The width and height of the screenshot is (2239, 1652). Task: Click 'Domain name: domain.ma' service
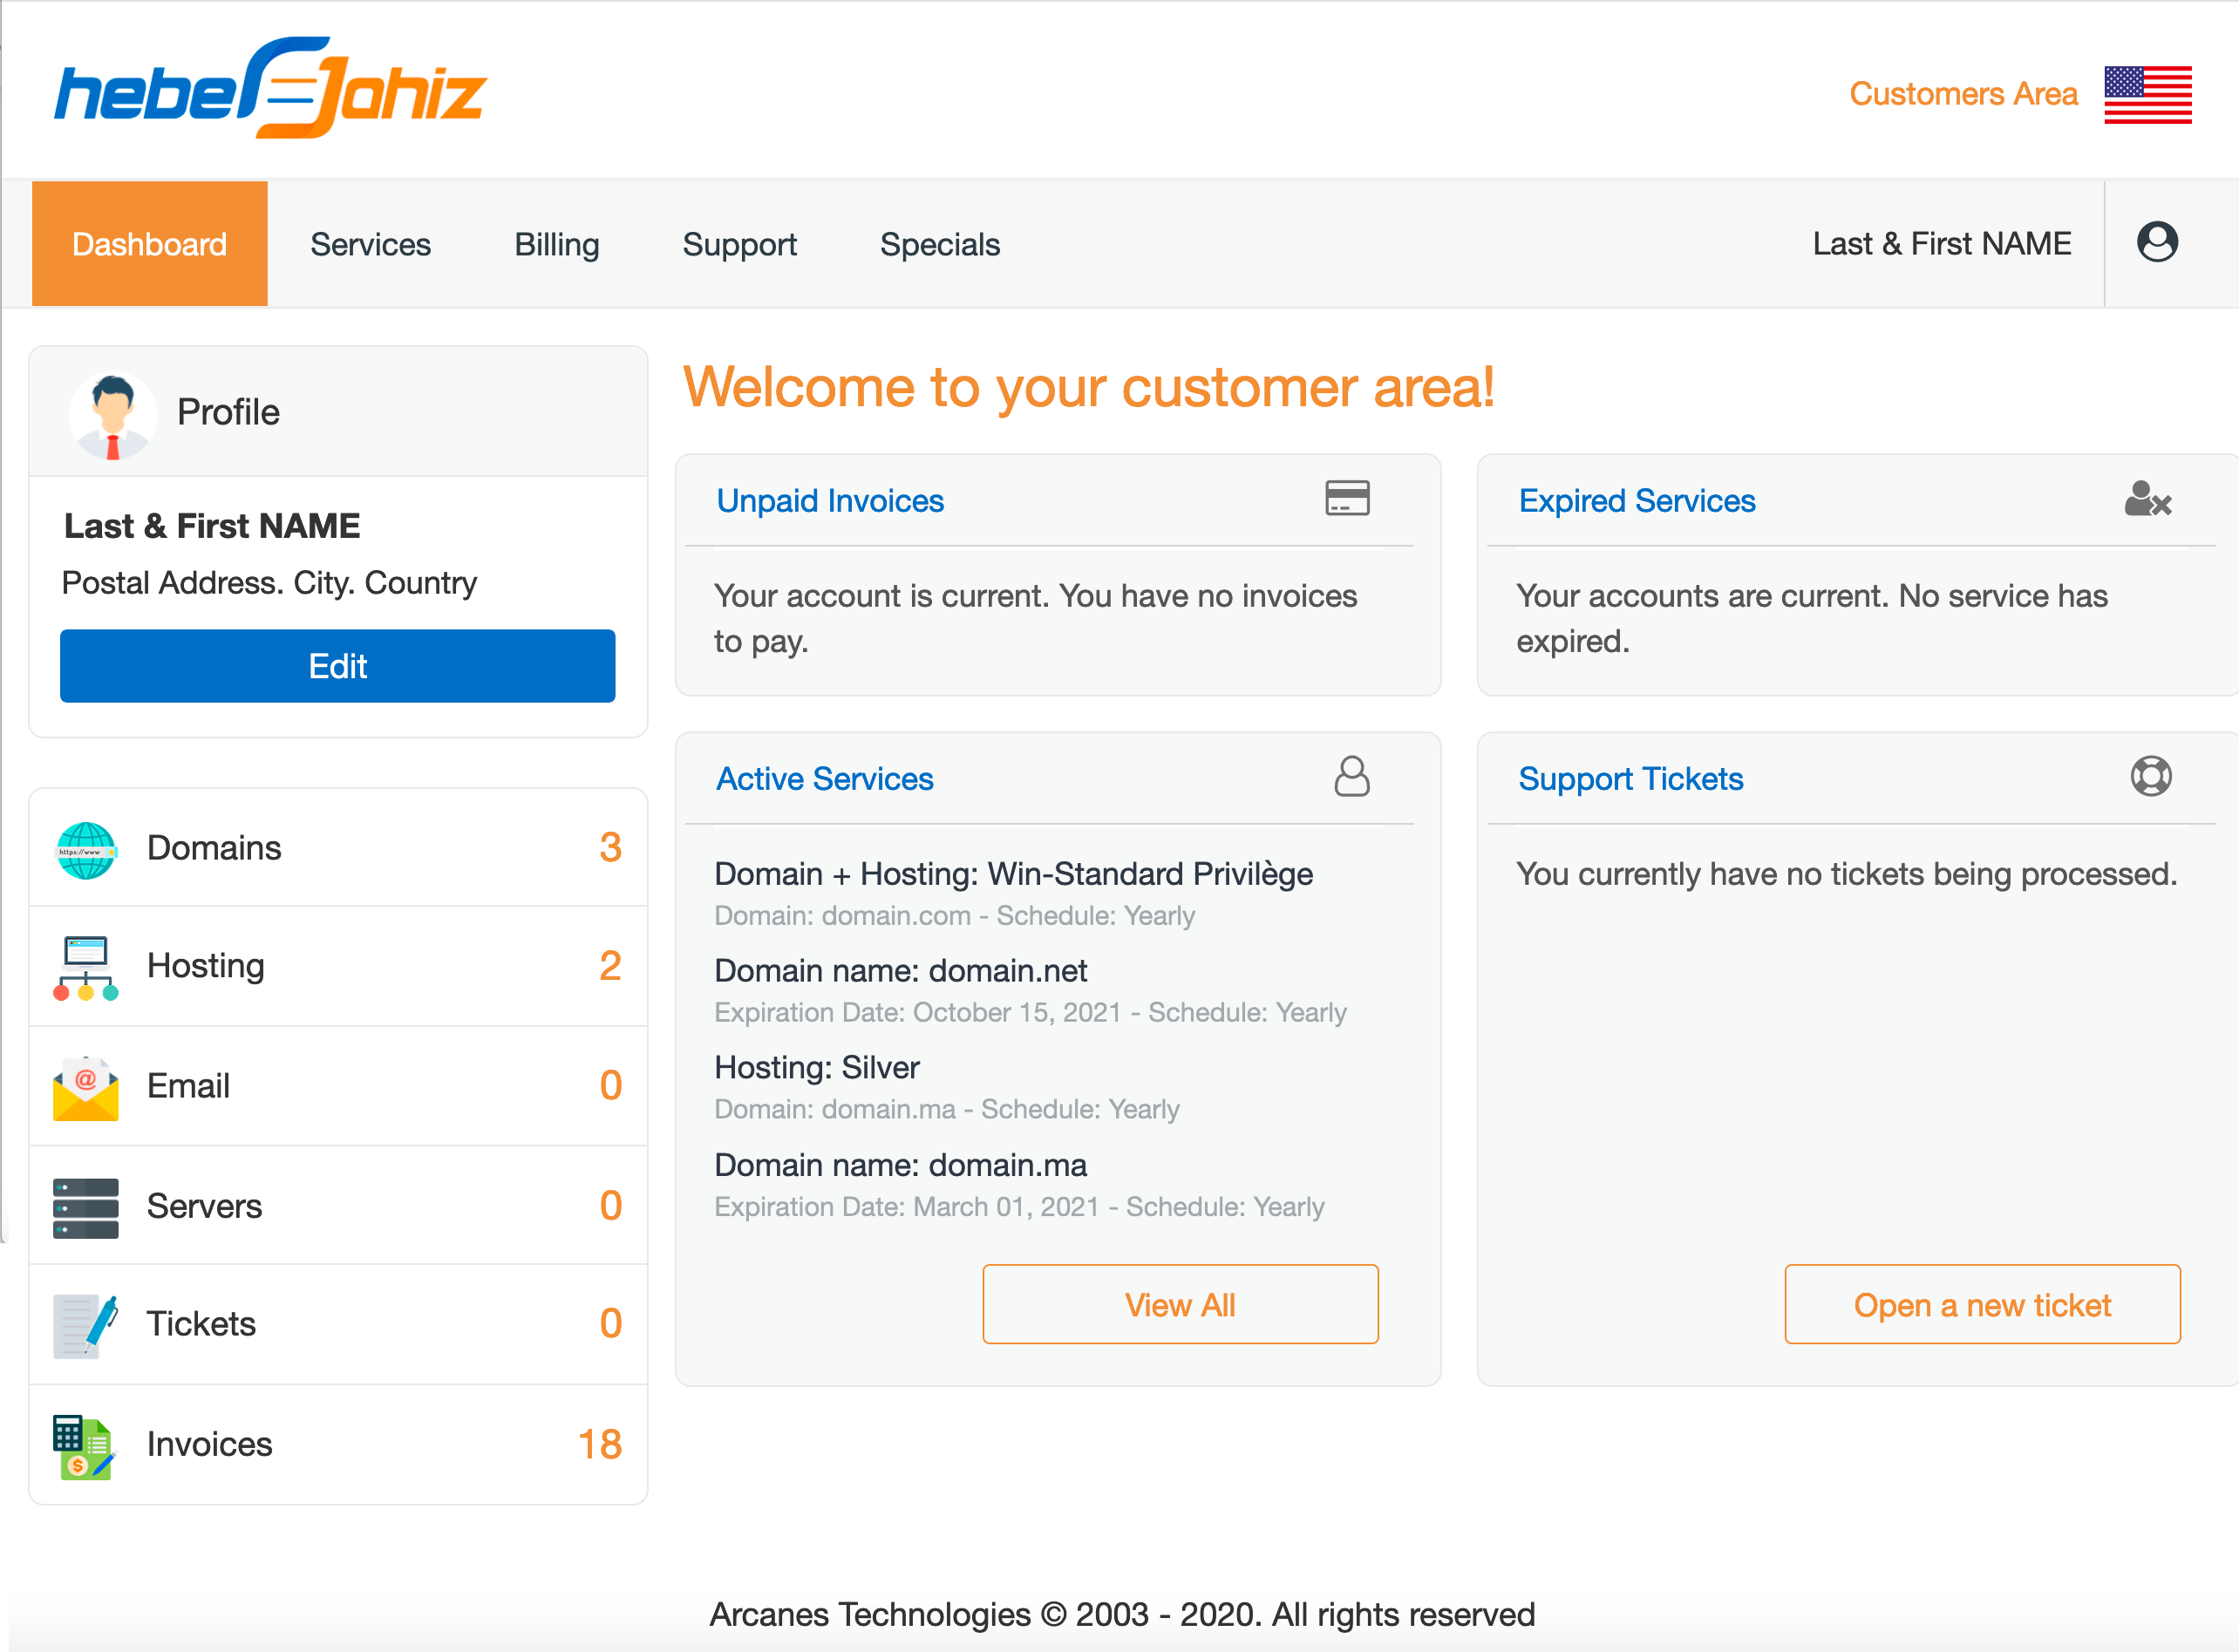pos(901,1166)
